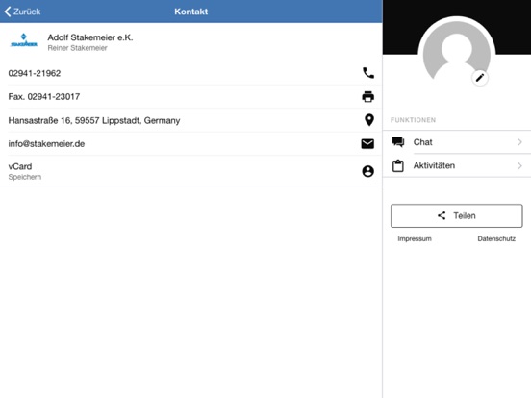Tap the fax printer icon
The height and width of the screenshot is (398, 531).
(368, 97)
